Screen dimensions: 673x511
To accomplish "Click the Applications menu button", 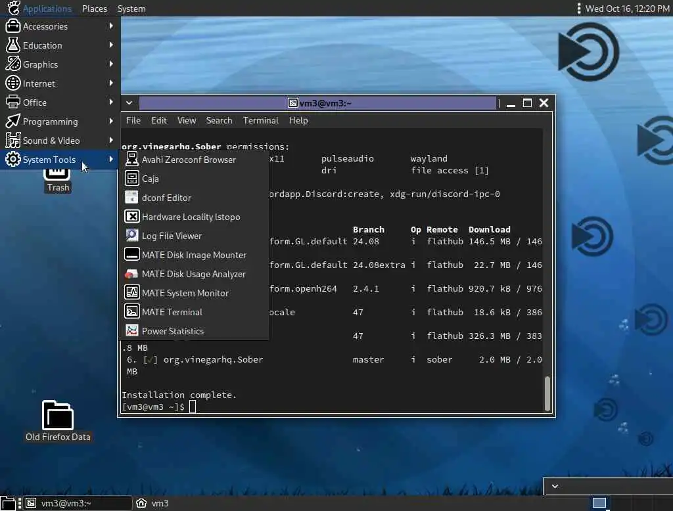I will 39,9.
